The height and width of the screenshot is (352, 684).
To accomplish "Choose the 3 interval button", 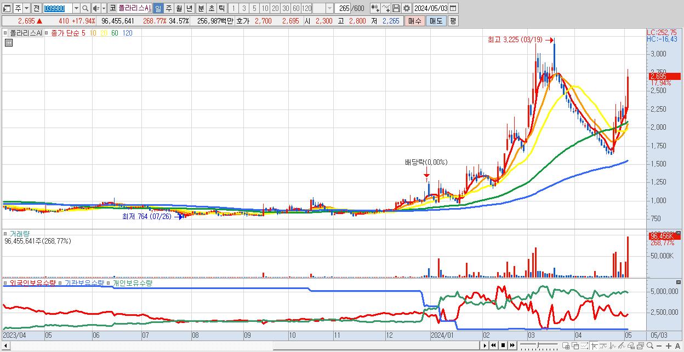I will 244,8.
